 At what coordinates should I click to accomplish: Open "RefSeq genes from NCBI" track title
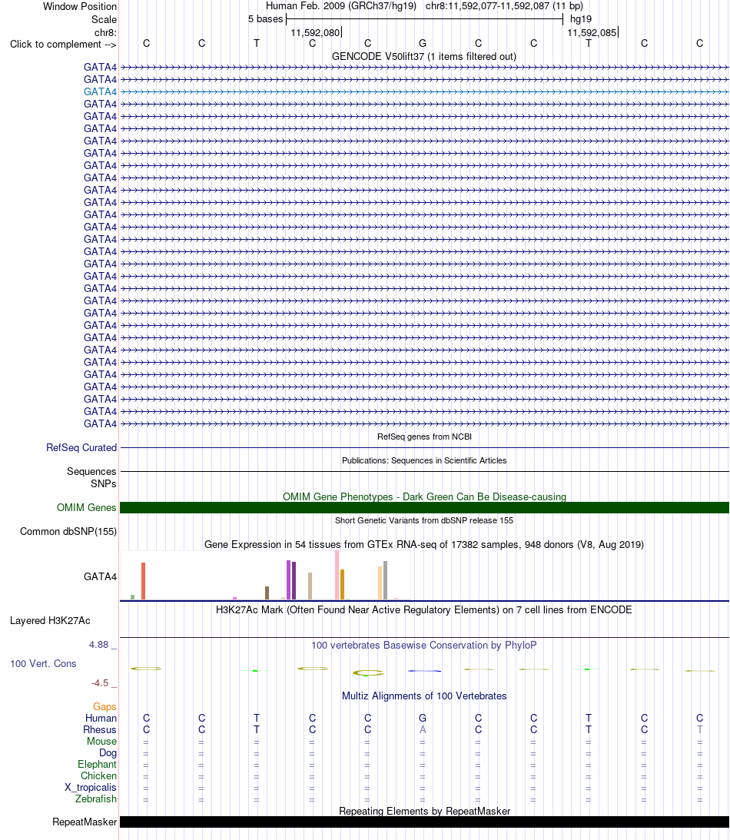(424, 437)
